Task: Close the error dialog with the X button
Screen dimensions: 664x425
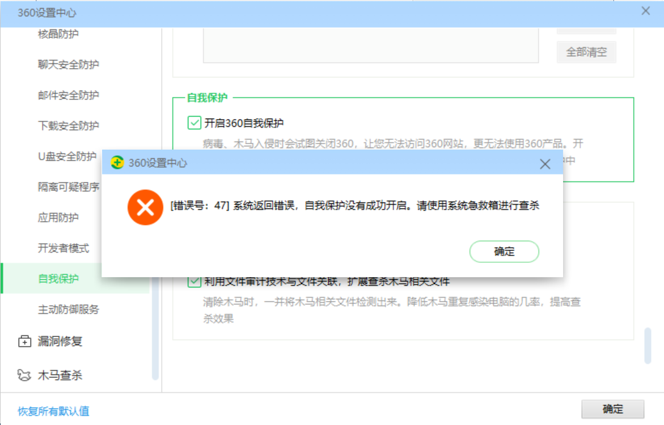Action: 545,164
